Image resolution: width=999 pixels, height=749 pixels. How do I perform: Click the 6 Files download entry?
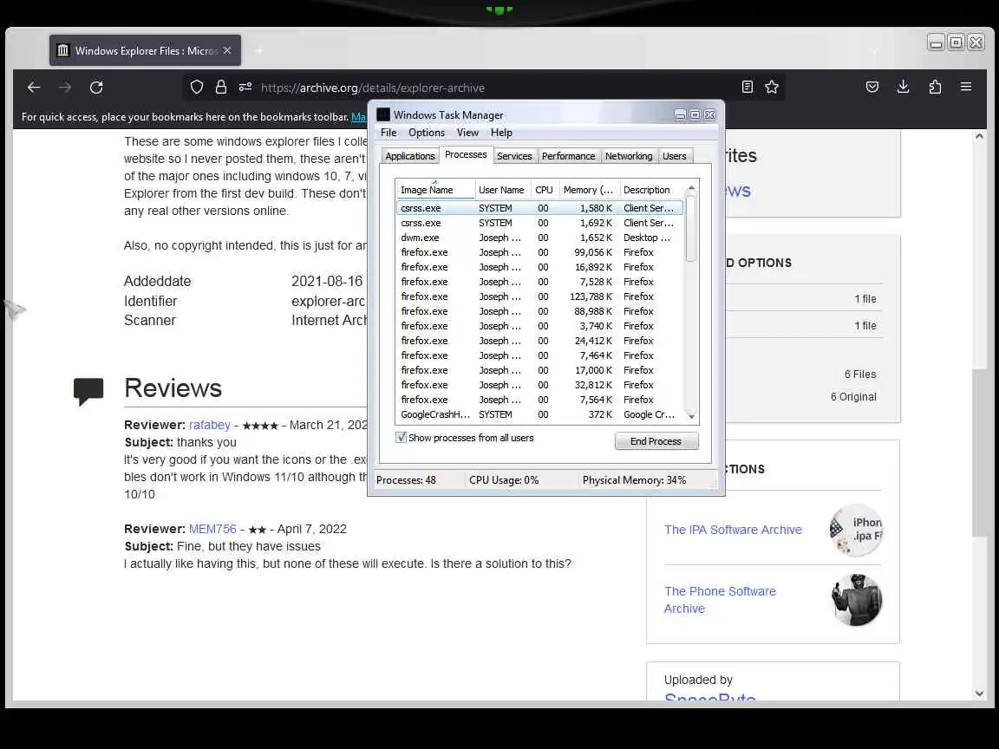(x=860, y=374)
